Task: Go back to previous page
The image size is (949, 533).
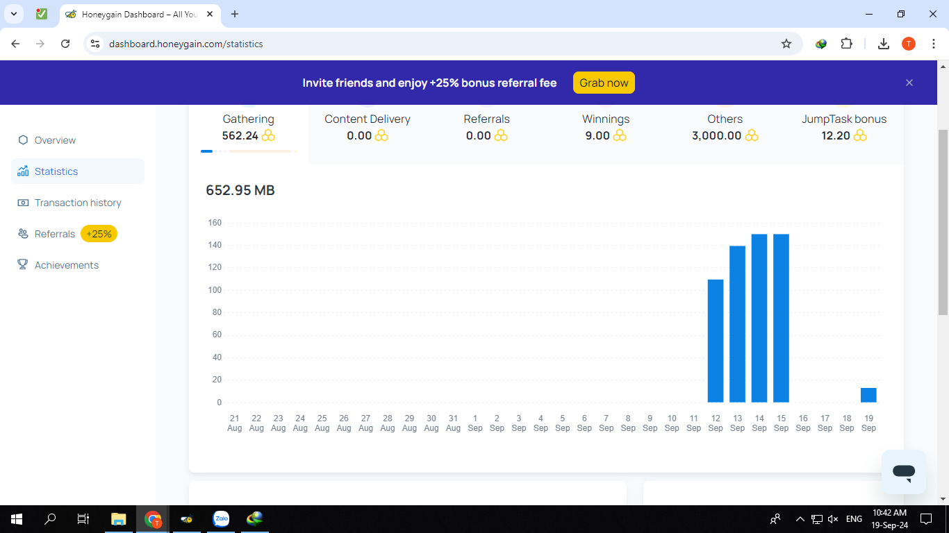Action: [x=15, y=44]
